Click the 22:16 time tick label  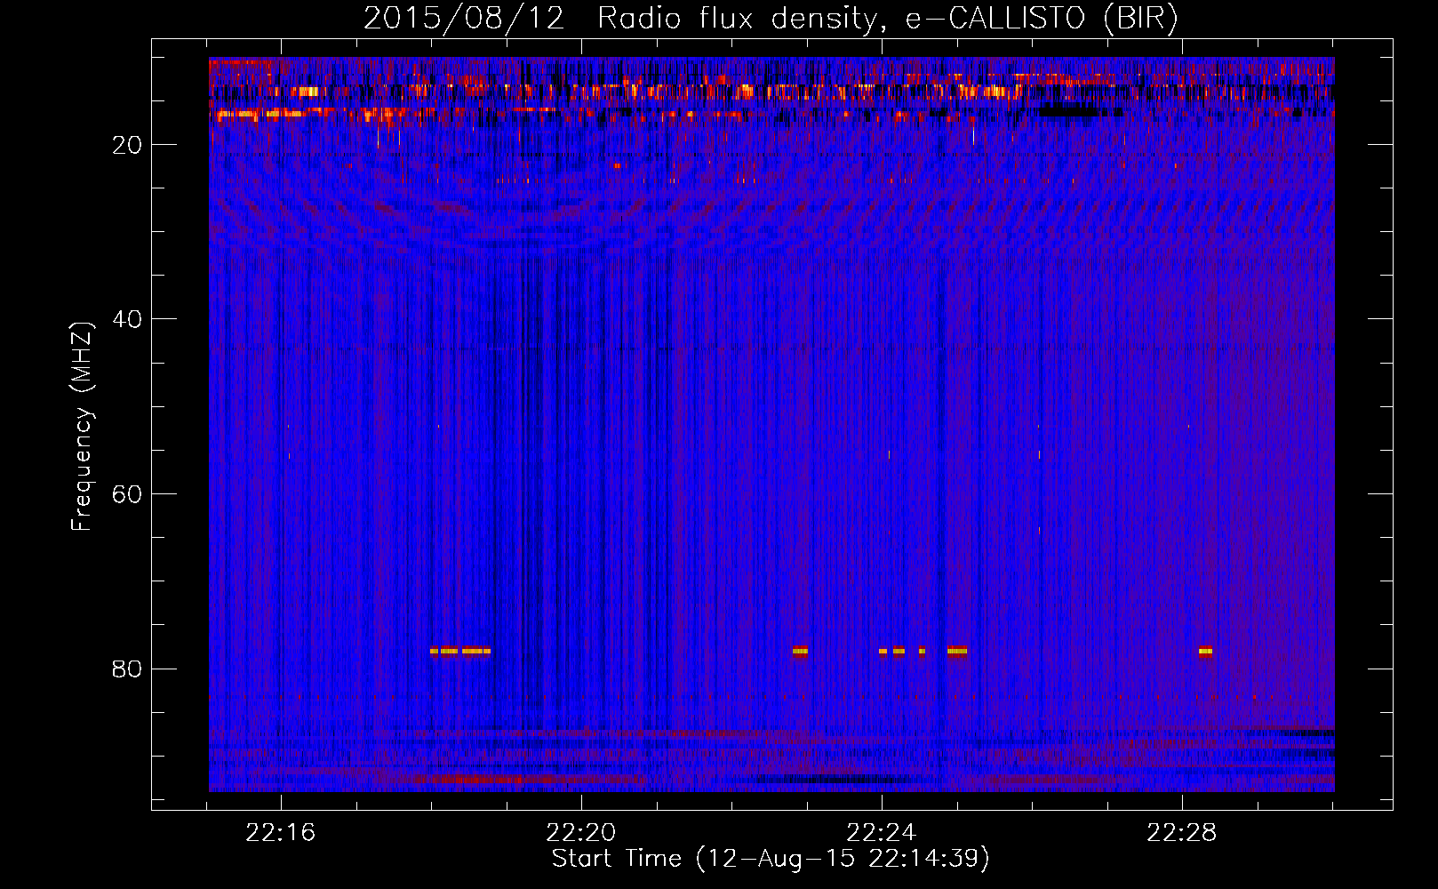(281, 833)
